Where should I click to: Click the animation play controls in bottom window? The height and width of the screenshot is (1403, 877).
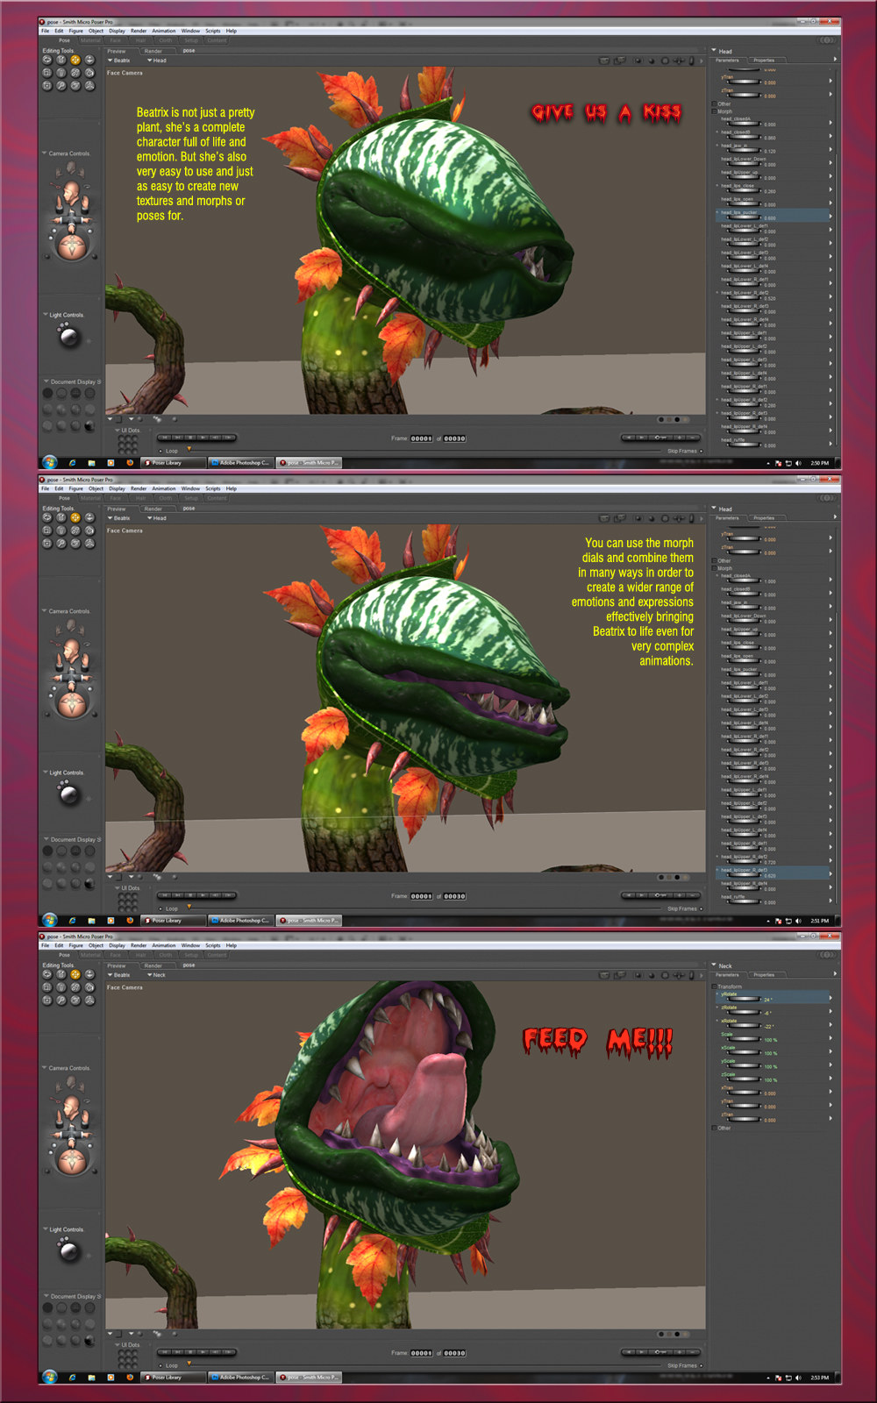click(196, 1351)
